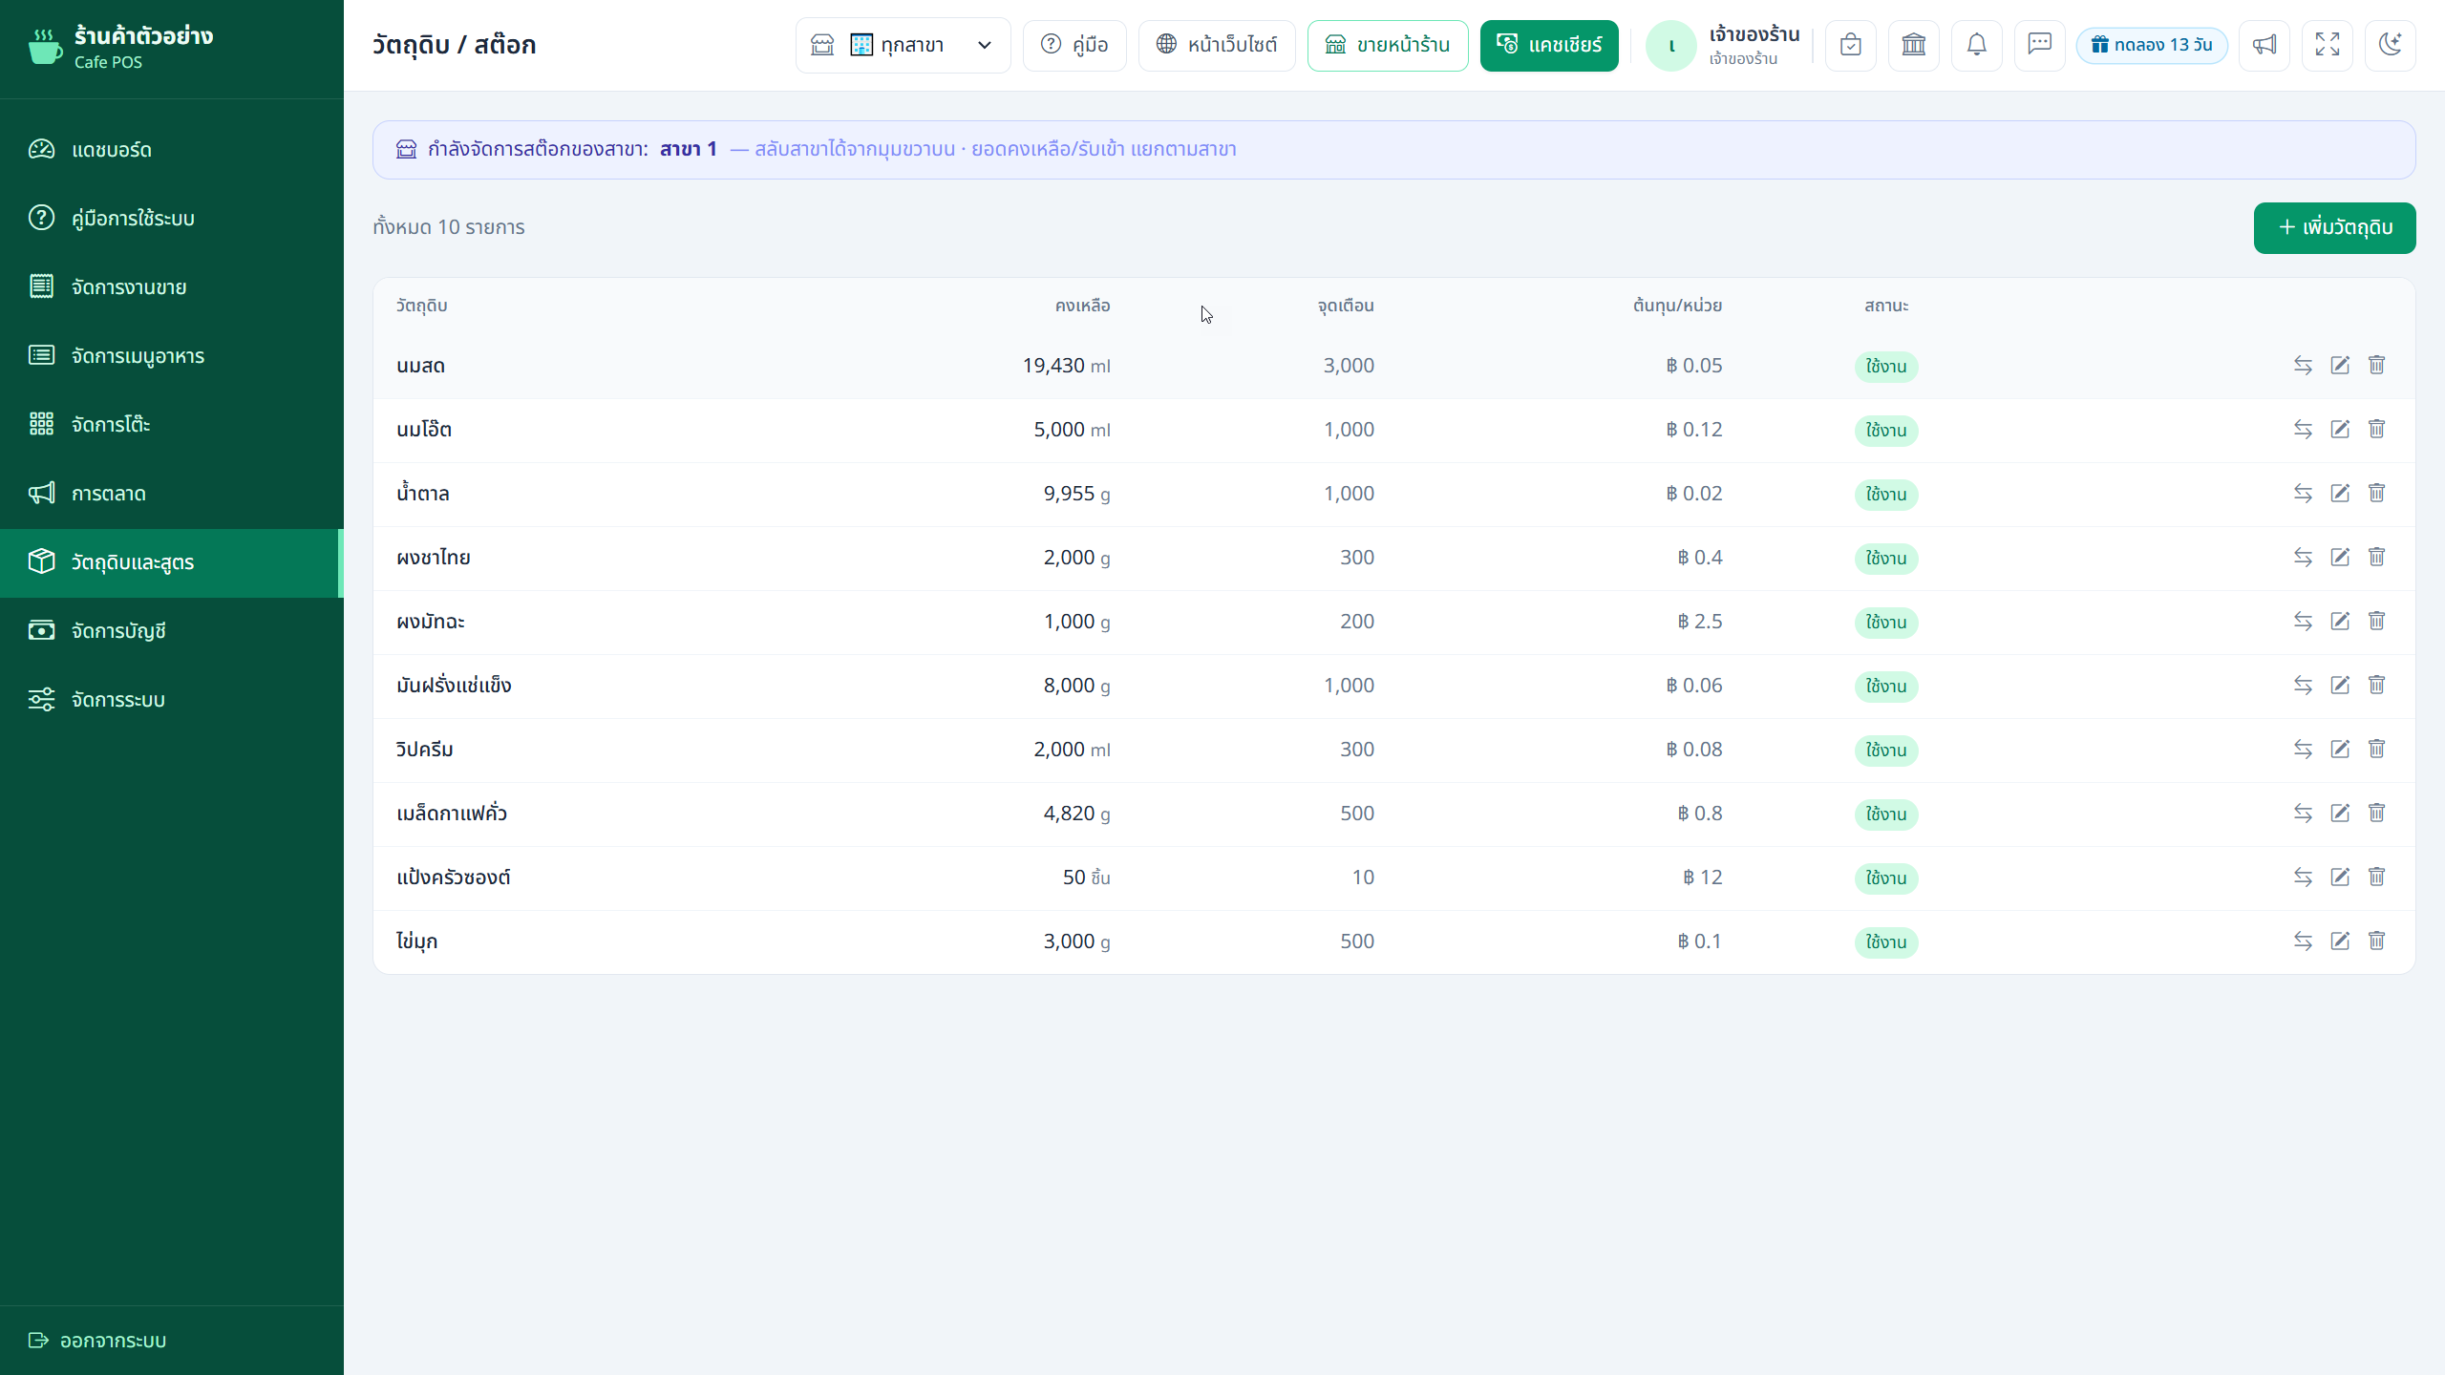The image size is (2445, 1375).
Task: Go to แดชบอร์ด in the sidebar
Action: tap(172, 149)
